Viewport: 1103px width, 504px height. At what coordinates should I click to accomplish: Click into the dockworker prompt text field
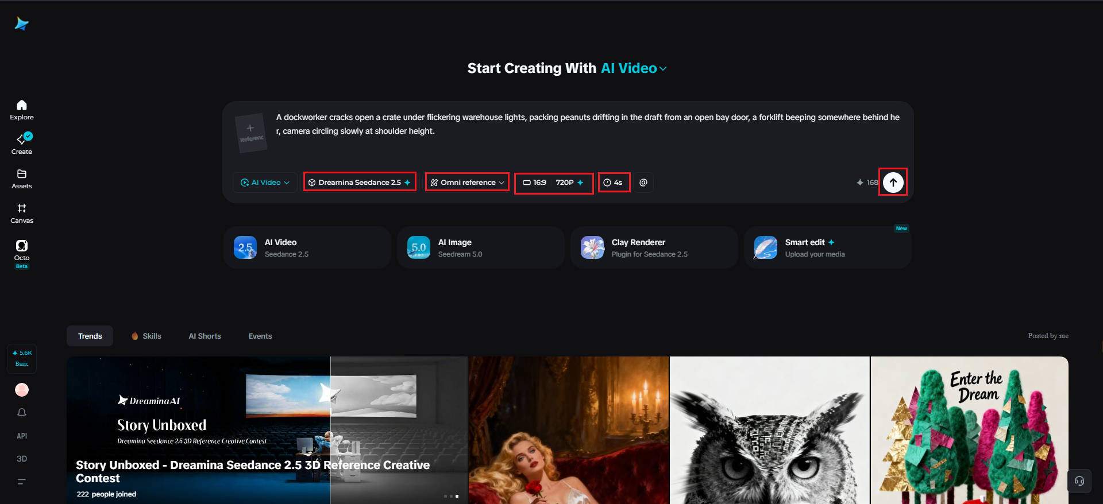(x=588, y=124)
